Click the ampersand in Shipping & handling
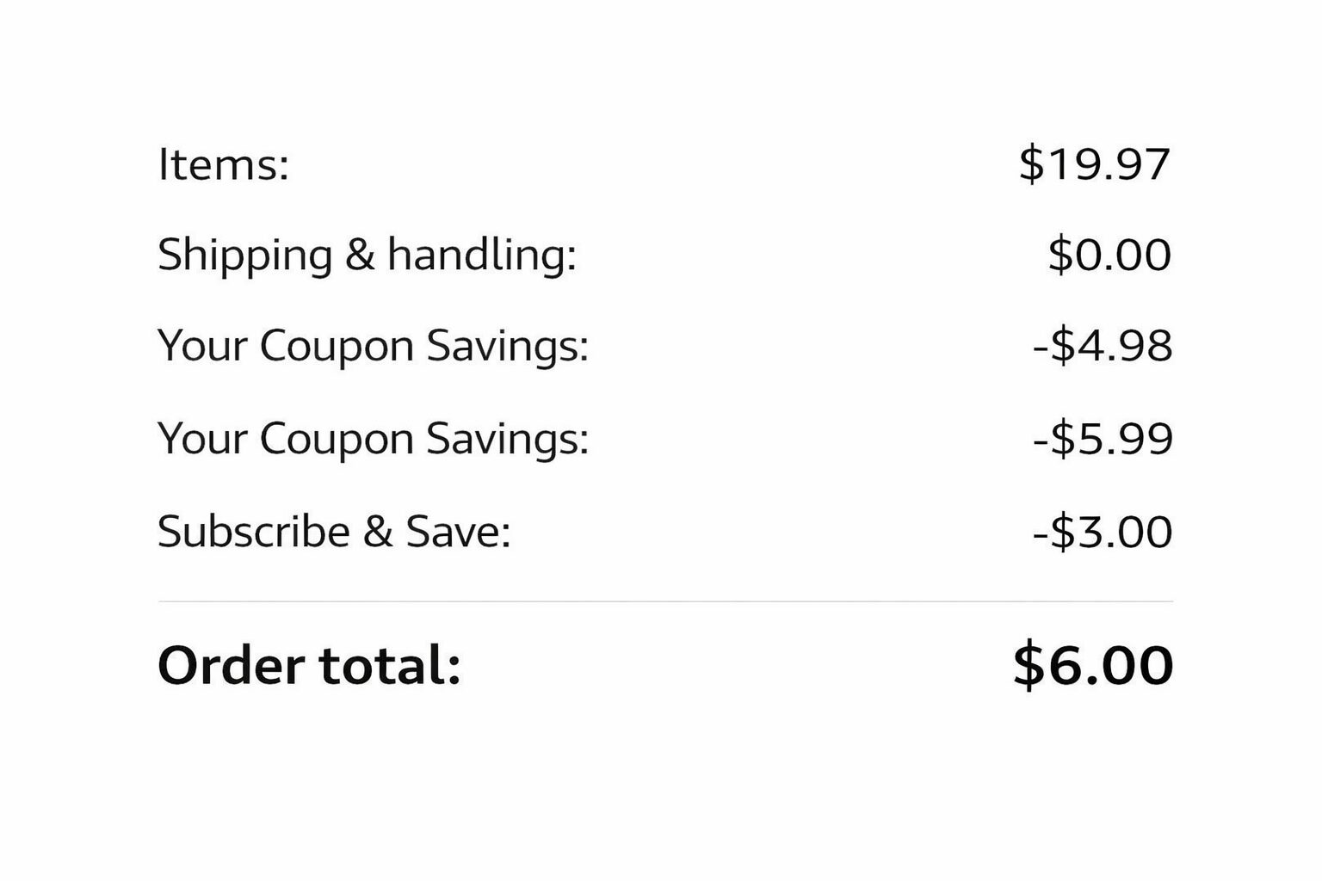The image size is (1322, 881). tap(360, 256)
